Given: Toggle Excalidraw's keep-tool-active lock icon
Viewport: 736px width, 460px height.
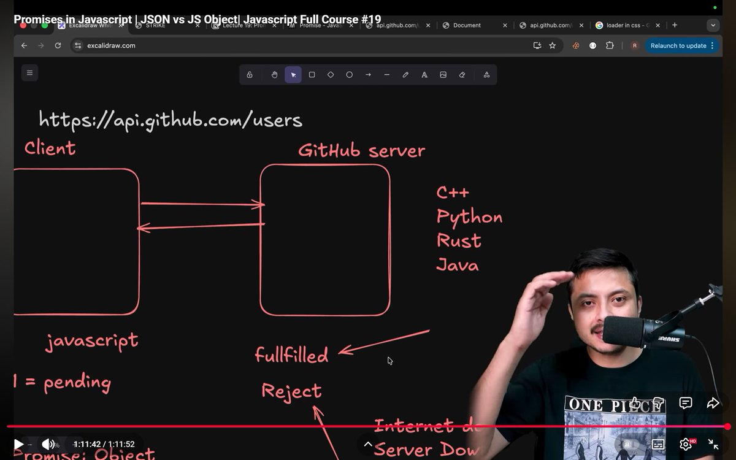Looking at the screenshot, I should point(250,75).
